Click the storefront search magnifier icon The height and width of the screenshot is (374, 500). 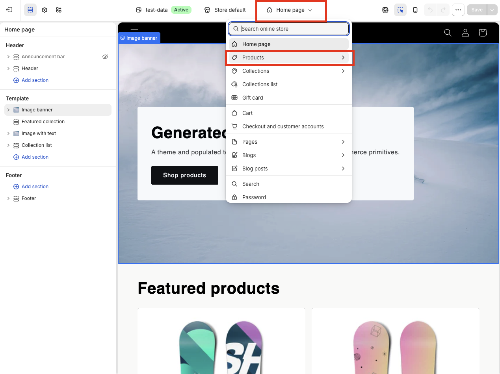point(448,33)
